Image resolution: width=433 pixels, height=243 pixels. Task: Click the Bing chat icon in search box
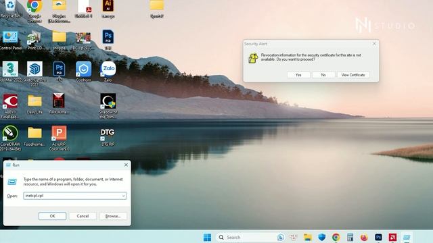[x=281, y=237]
